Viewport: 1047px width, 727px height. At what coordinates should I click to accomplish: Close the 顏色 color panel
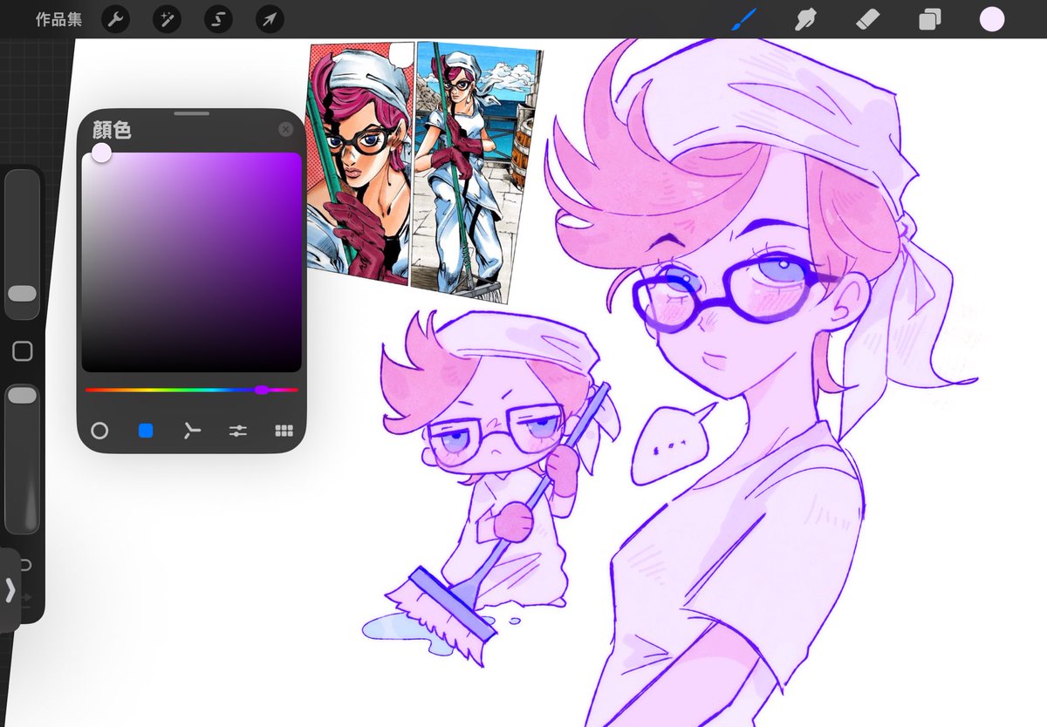pos(285,129)
